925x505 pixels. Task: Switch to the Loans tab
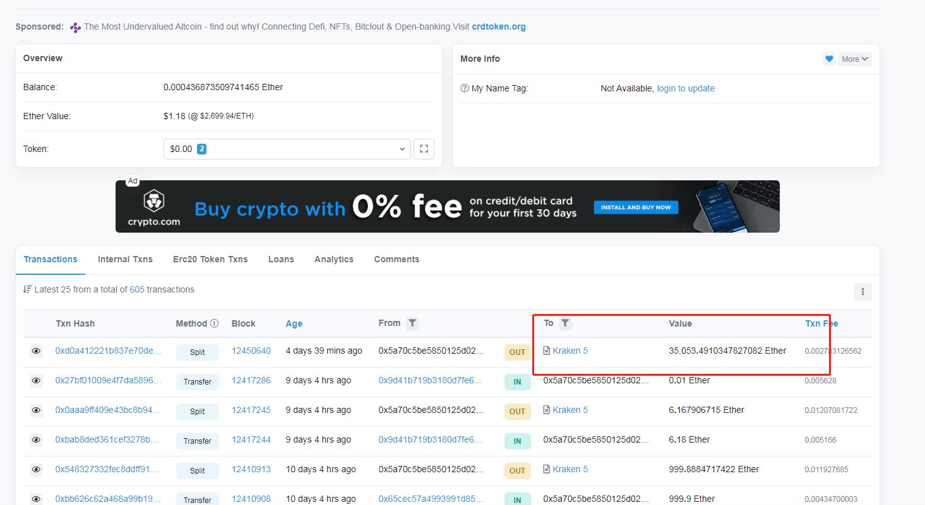[x=281, y=259]
